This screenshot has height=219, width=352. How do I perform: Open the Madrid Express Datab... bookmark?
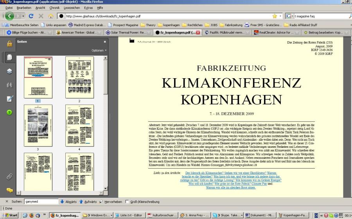tap(87, 25)
